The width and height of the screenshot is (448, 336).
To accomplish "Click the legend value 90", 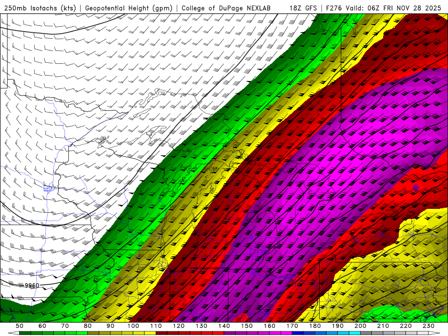I will point(110,326).
